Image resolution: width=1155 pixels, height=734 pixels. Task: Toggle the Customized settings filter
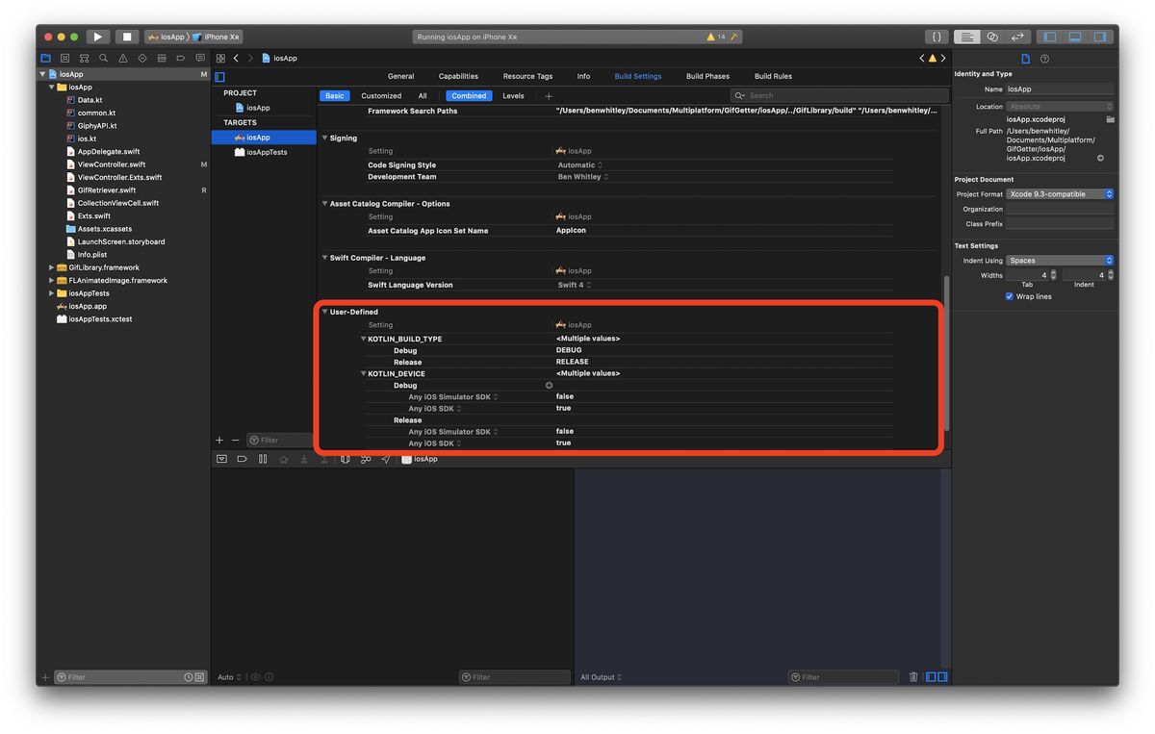click(x=381, y=96)
